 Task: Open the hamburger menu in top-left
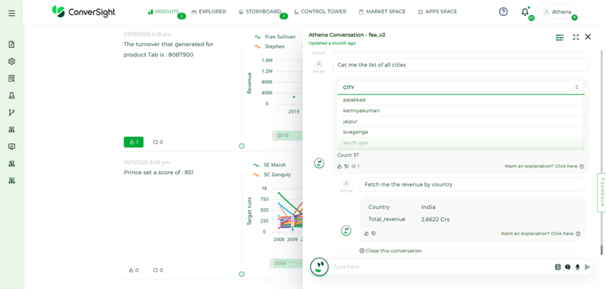(12, 13)
